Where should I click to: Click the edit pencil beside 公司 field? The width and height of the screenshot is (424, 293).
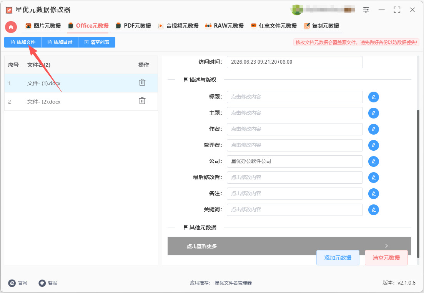tap(373, 161)
